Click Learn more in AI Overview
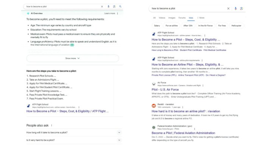This screenshot has height=148, width=265. click(x=109, y=14)
